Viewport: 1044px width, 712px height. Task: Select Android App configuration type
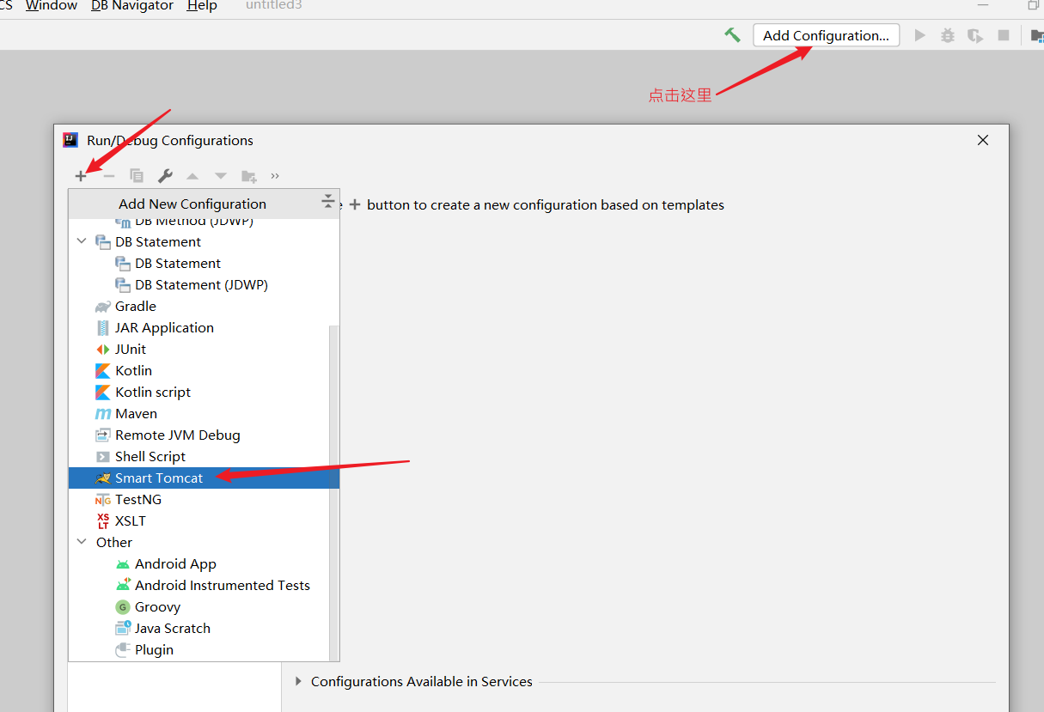tap(175, 564)
